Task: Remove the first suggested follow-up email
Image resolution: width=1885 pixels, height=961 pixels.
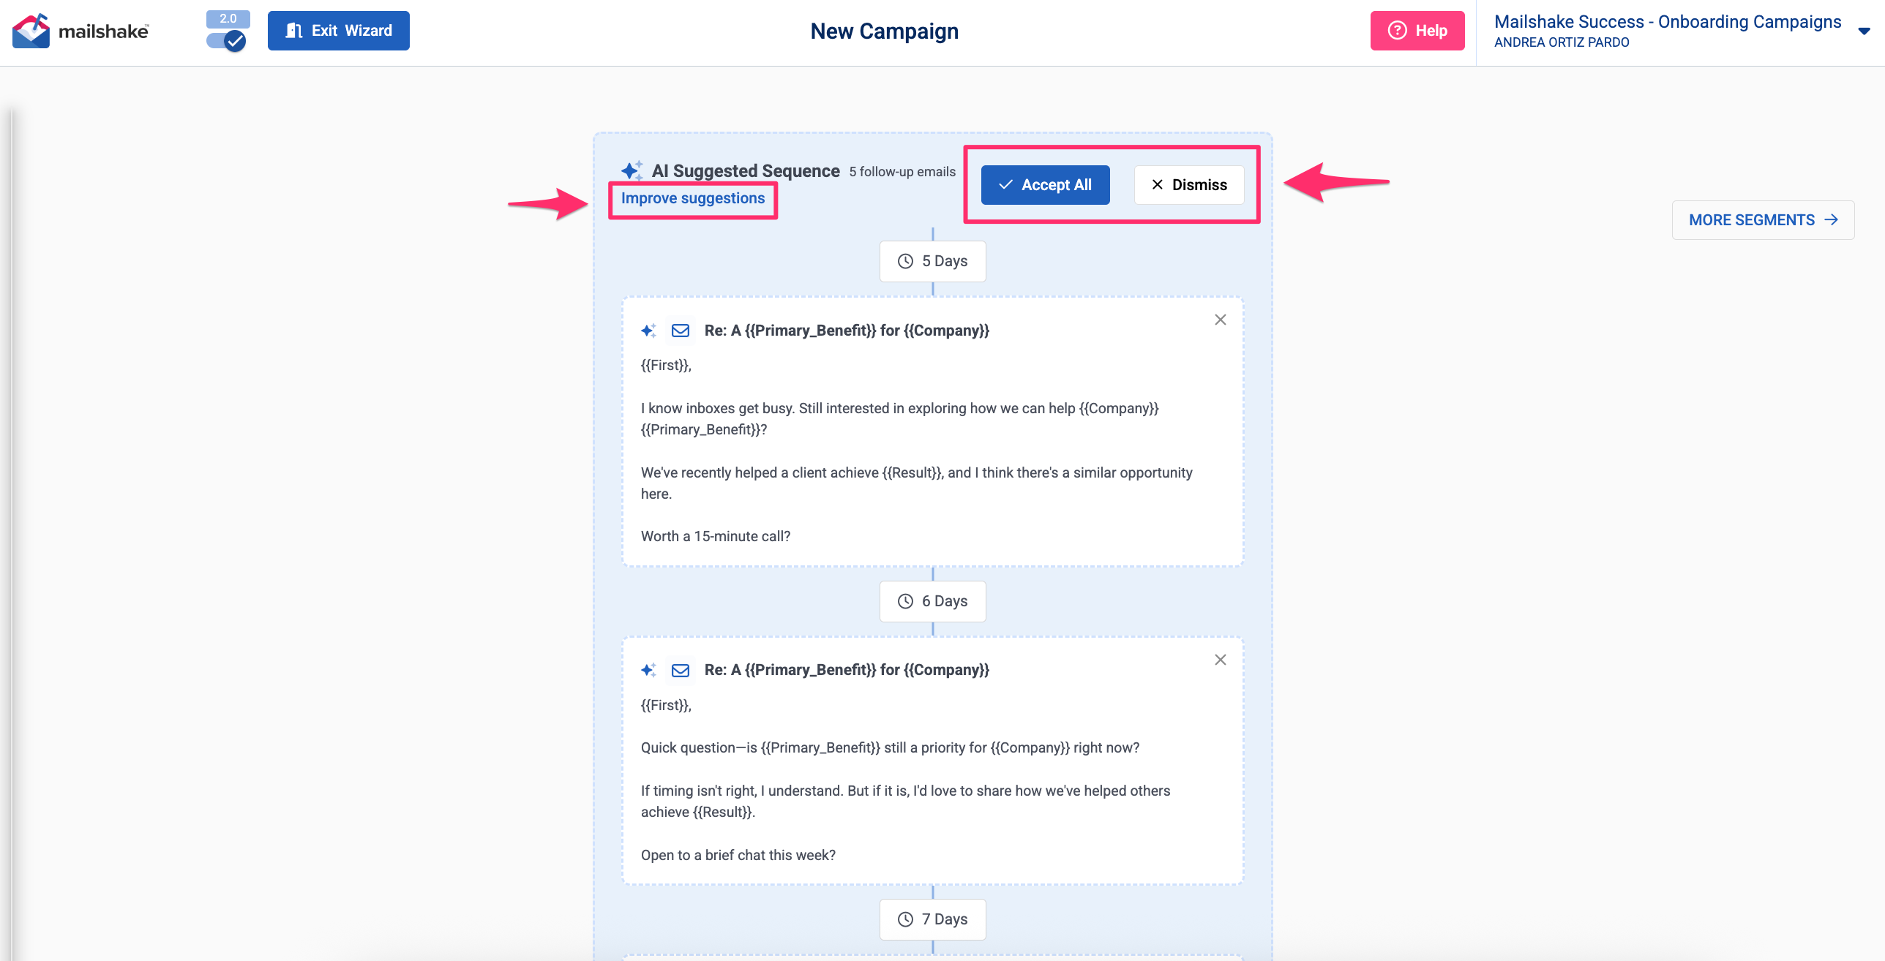Action: point(1220,320)
